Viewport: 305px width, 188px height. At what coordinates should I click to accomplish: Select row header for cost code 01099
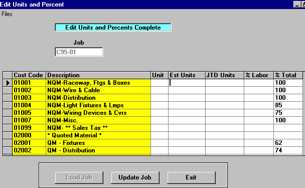pyautogui.click(x=8, y=128)
